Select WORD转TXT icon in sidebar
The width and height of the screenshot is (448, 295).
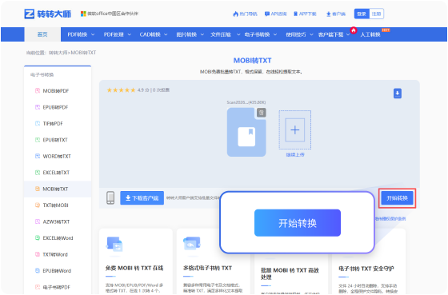pyautogui.click(x=38, y=156)
